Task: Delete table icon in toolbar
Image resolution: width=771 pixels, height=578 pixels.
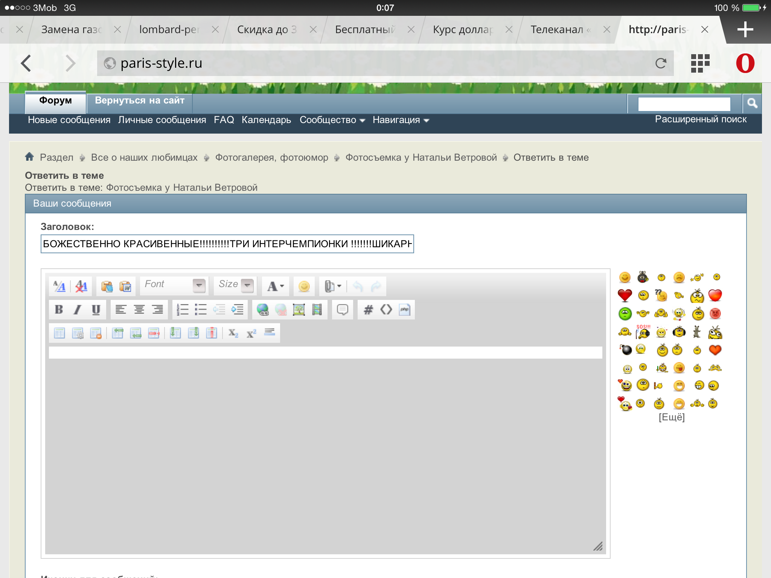Action: click(x=96, y=333)
